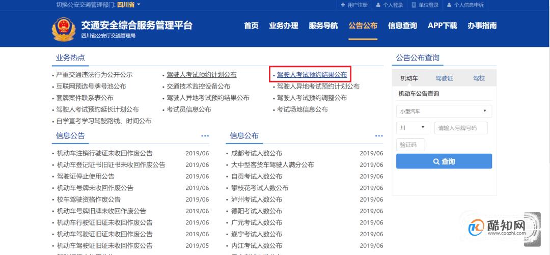Focus the 请输入号牌号码 plate field

(x=461, y=128)
